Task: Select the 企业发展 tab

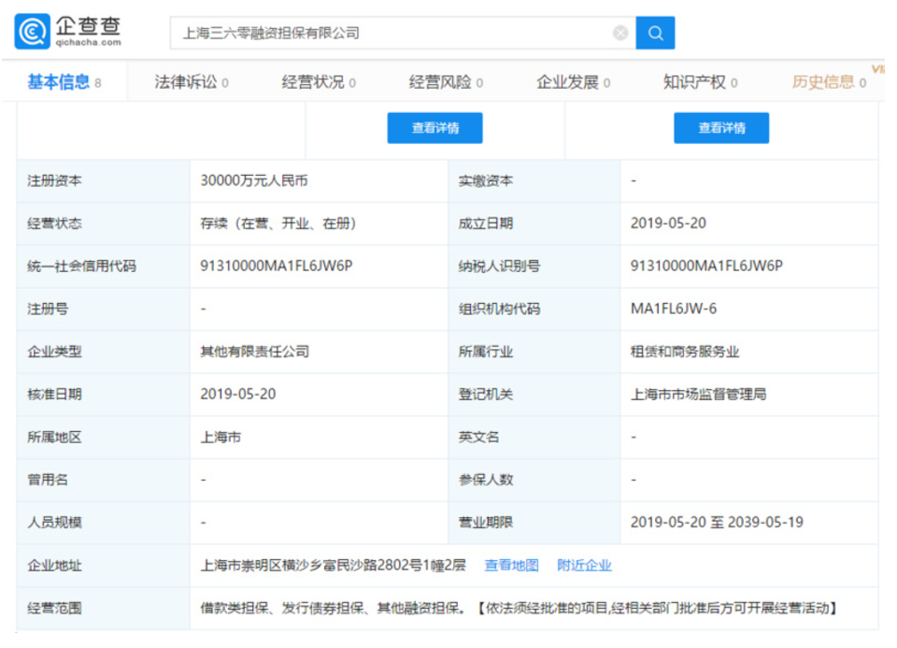Action: pos(573,82)
